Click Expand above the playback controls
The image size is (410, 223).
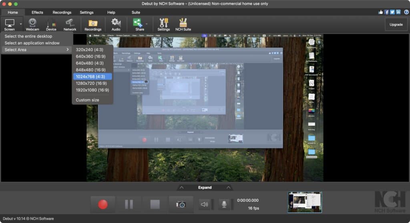[205, 187]
